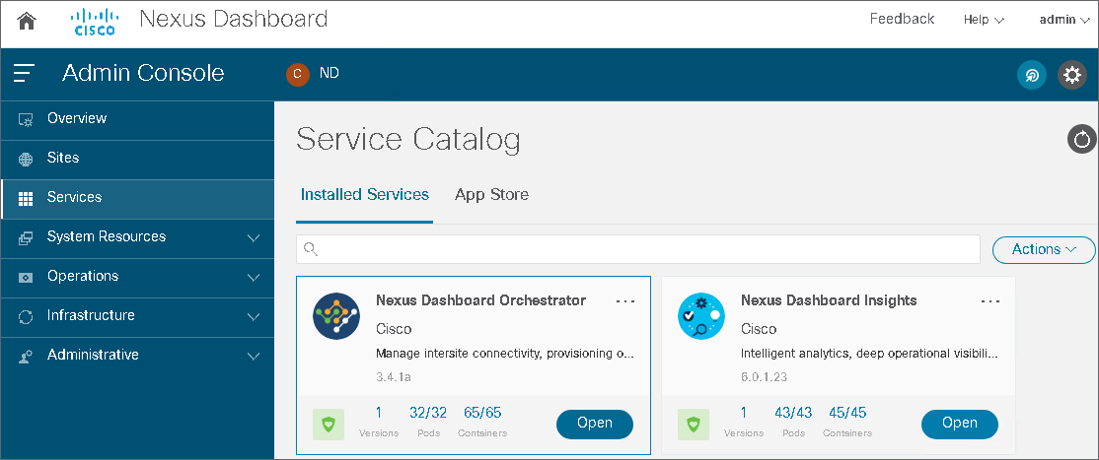The image size is (1099, 460).
Task: Click the circular refresh icon near Service Catalog
Action: point(1082,139)
